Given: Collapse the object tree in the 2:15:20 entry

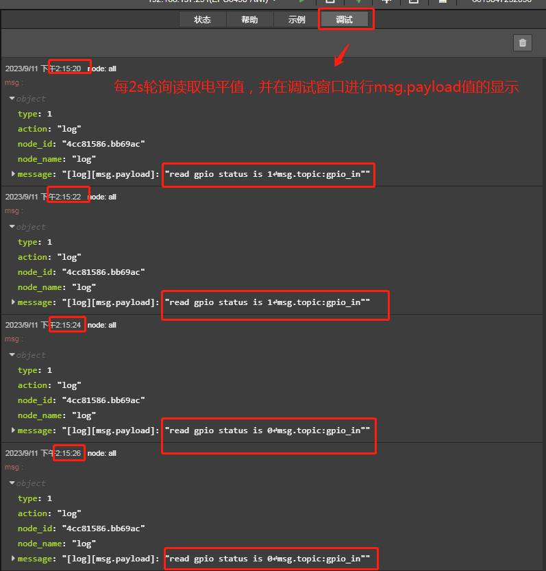Looking at the screenshot, I should click(x=12, y=99).
